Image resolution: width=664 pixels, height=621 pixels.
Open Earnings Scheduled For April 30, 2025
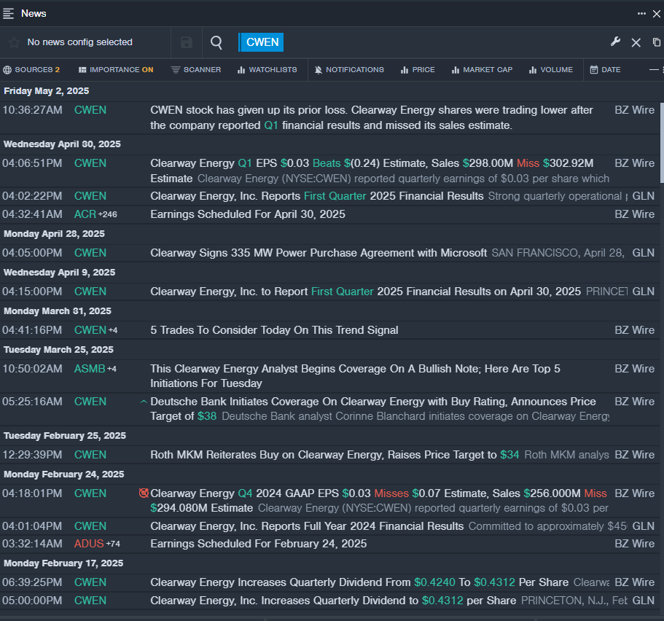(248, 214)
